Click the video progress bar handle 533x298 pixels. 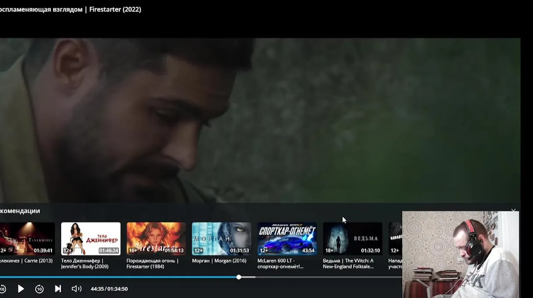239,277
